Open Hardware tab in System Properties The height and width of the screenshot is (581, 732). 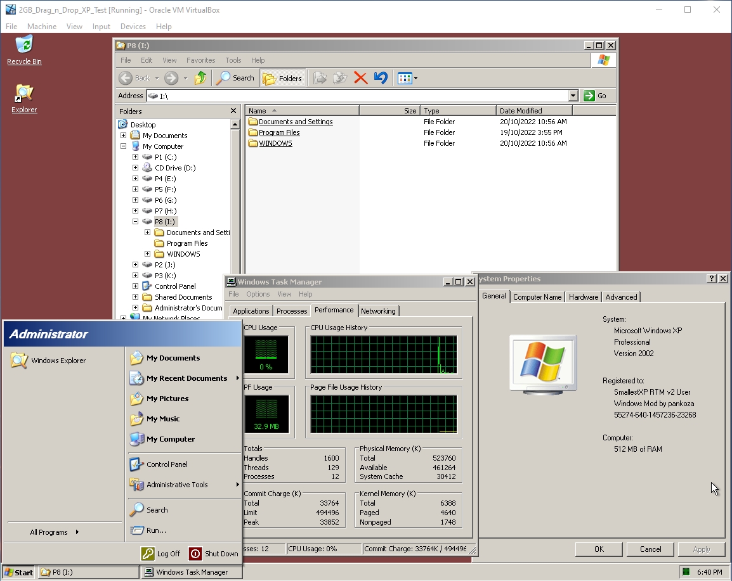(583, 297)
